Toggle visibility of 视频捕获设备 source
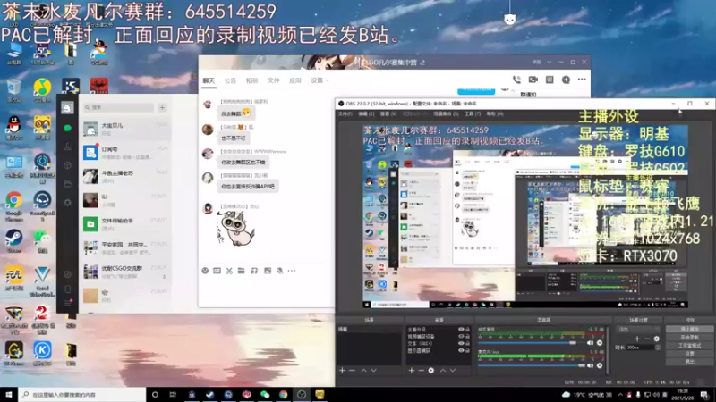Viewport: 716px width, 402px height. pyautogui.click(x=461, y=337)
